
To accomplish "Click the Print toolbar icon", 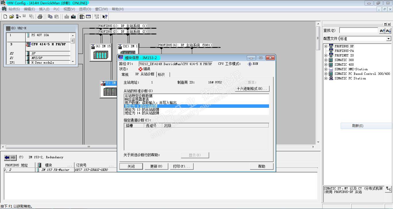I will coord(40,17).
